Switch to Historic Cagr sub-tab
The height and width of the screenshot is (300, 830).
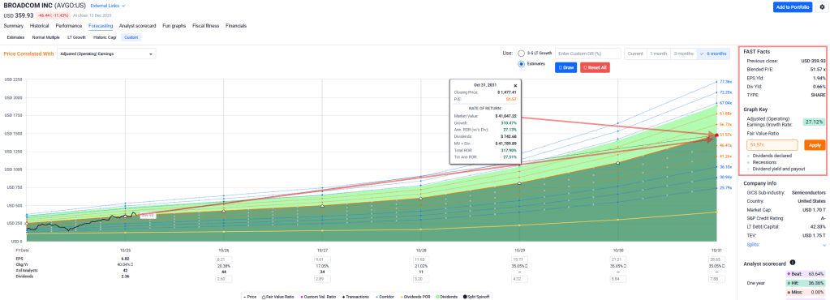(105, 37)
